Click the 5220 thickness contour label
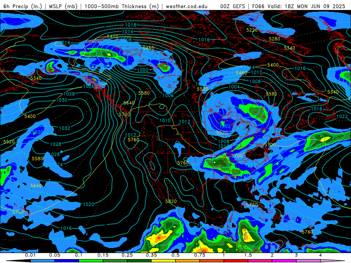This screenshot has width=351, height=263. coord(252,30)
